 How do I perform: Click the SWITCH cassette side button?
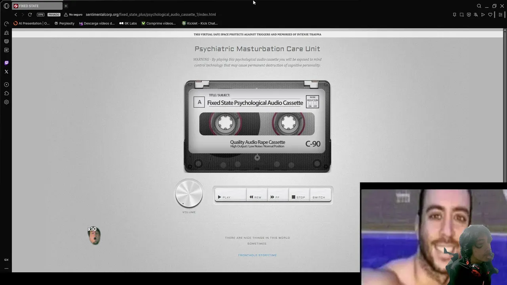click(320, 194)
